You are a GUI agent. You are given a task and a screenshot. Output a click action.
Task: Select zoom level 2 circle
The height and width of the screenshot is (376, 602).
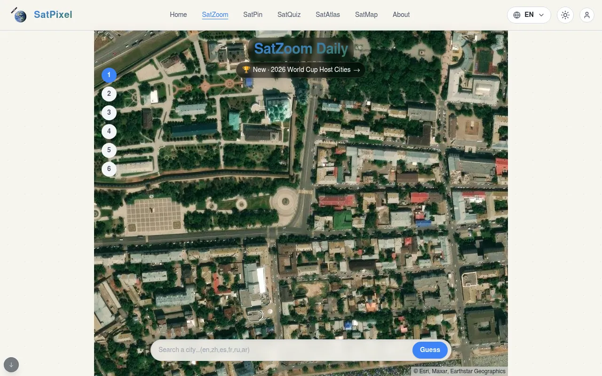click(x=109, y=94)
